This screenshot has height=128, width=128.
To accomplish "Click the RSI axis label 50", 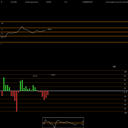I will pos(2,34).
